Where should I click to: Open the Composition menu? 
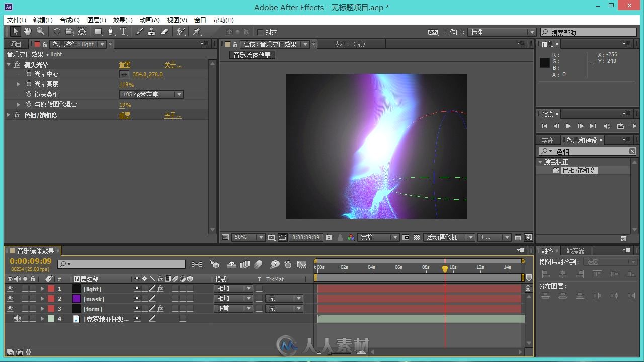(69, 20)
